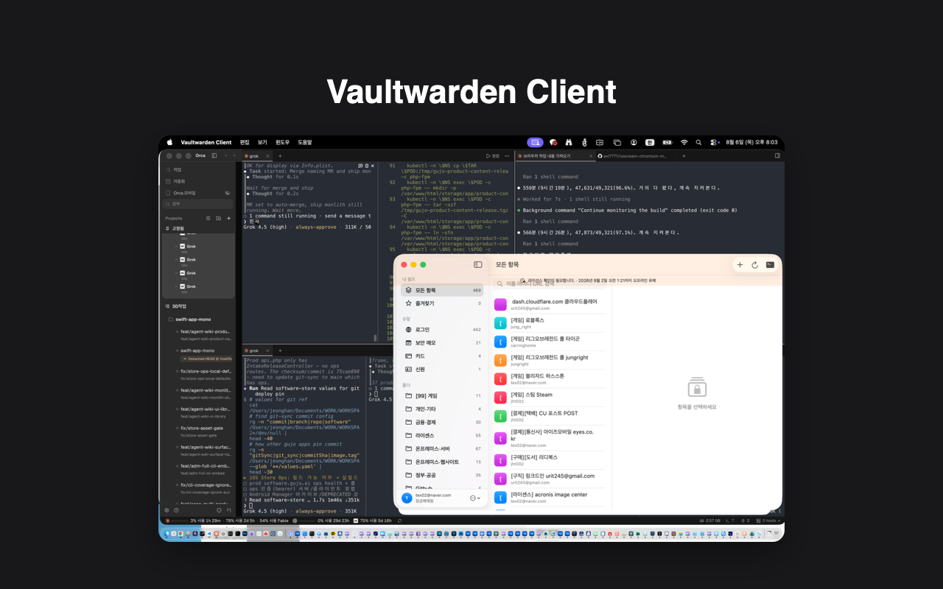Image resolution: width=943 pixels, height=589 pixels.
Task: Click the tex02@naver.com account avatar
Action: 407,498
